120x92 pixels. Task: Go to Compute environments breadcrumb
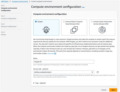point(20,2)
